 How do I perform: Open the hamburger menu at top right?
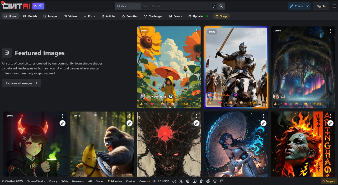(x=334, y=6)
